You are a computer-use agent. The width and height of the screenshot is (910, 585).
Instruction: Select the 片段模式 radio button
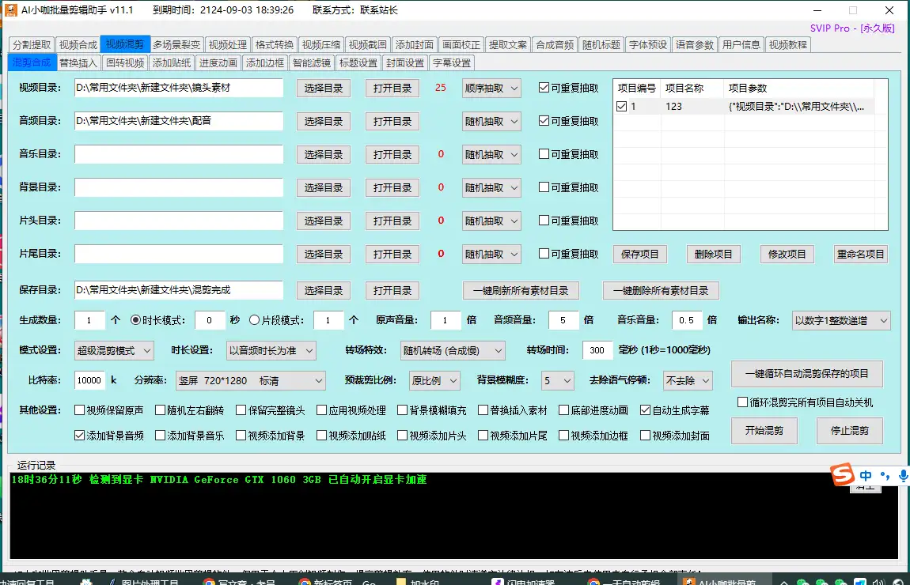pos(254,320)
